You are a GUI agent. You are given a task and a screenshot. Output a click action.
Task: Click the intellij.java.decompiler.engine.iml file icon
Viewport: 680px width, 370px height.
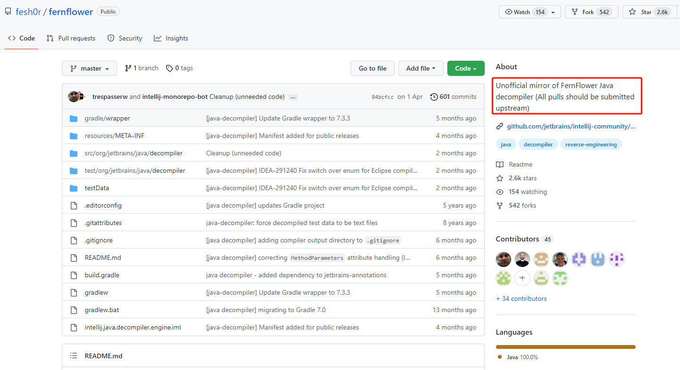pyautogui.click(x=74, y=327)
